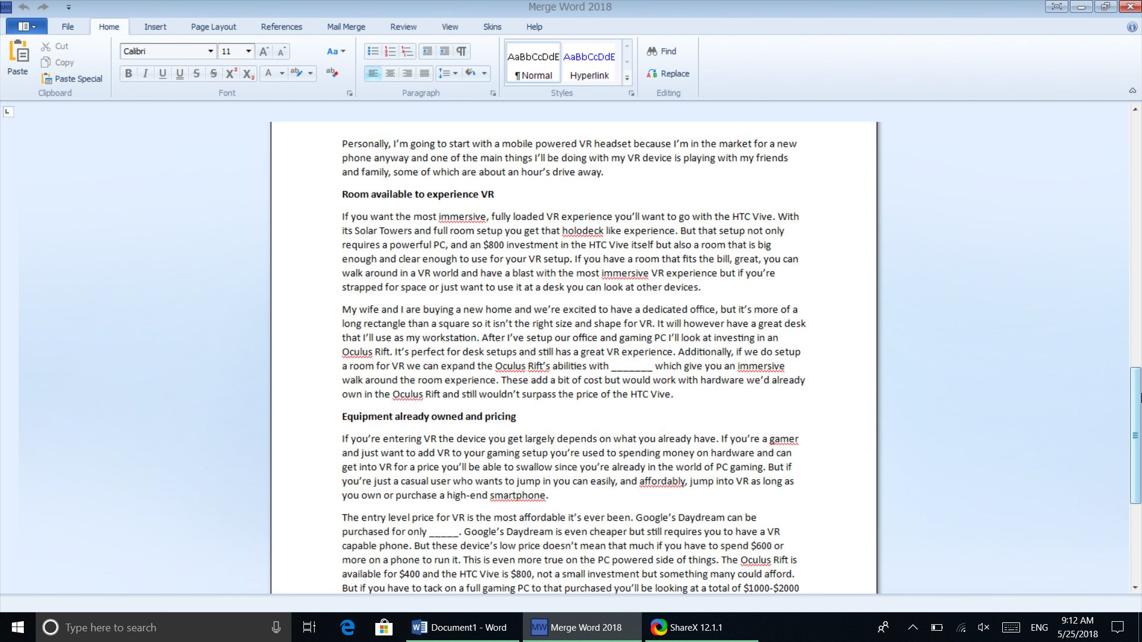Align text left

[373, 73]
